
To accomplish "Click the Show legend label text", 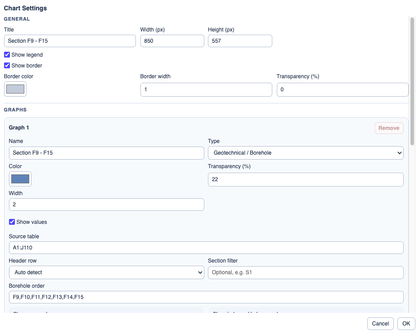I will 27,55.
